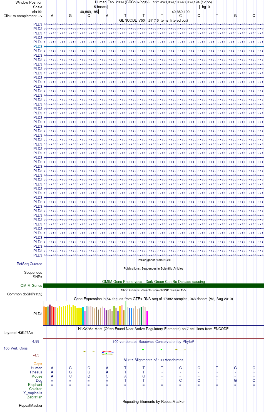The image size is (264, 412).
Task: Click the '5 bases' scale bar label
Action: [x=100, y=7]
